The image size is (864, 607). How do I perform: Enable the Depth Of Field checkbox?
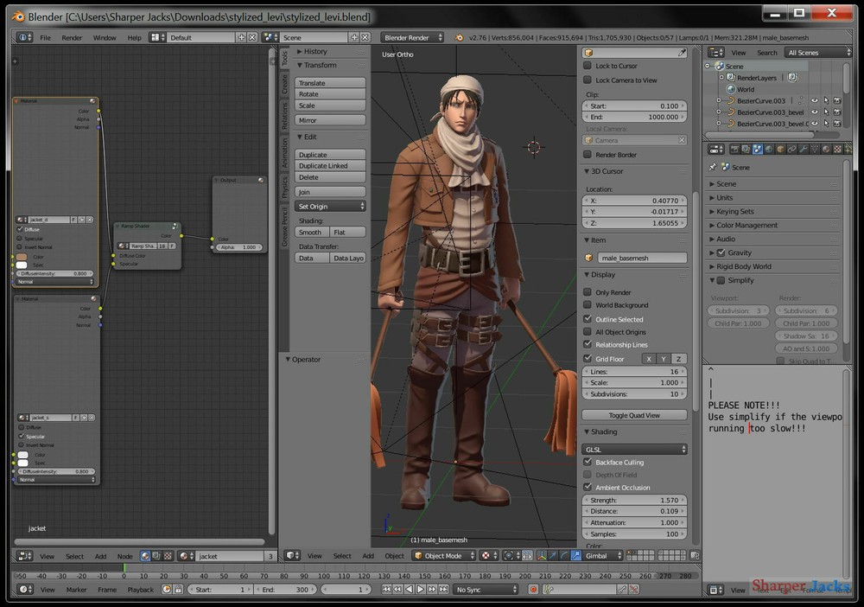(586, 474)
